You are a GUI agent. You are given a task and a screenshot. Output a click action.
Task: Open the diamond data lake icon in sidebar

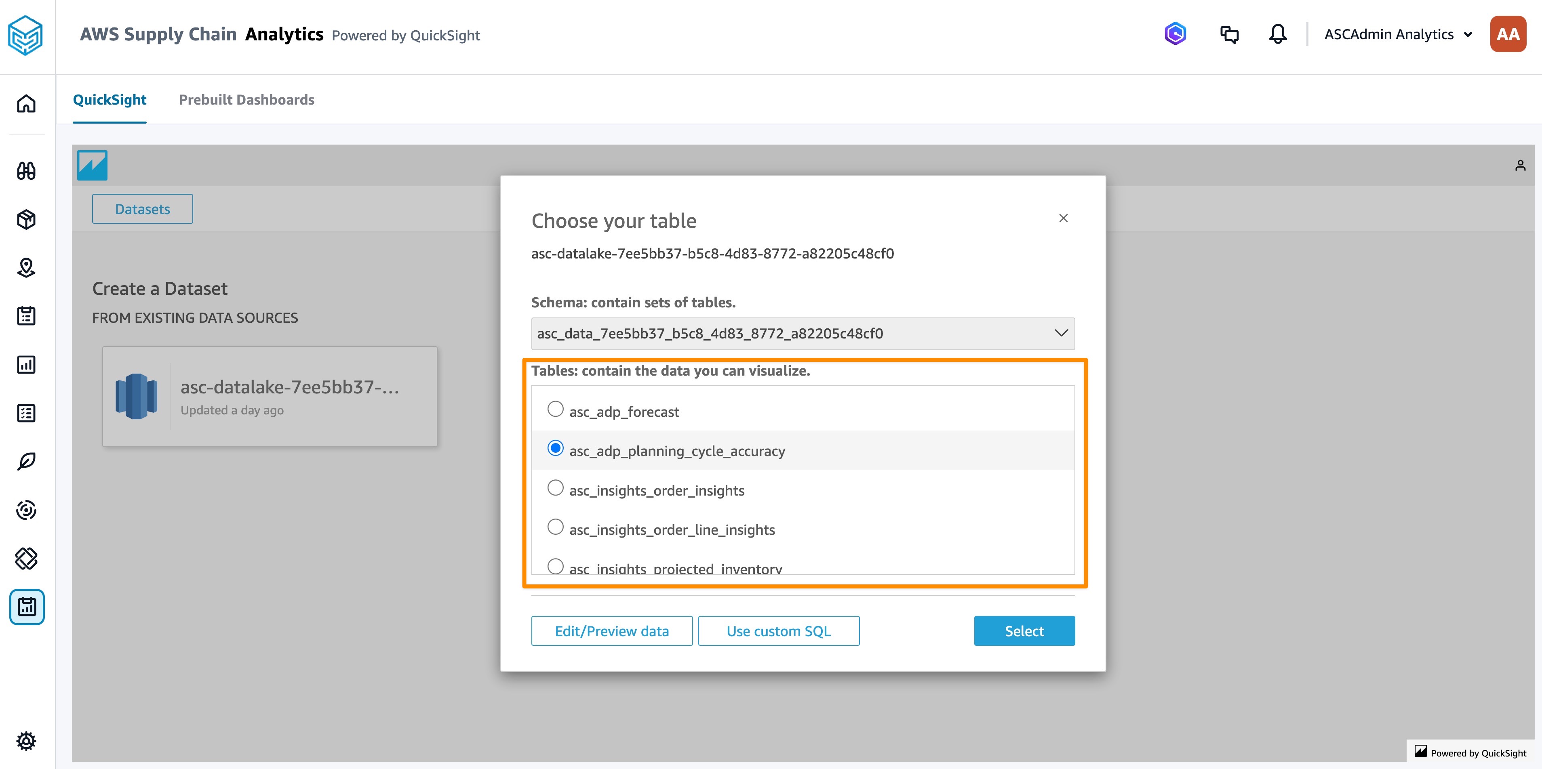(26, 558)
